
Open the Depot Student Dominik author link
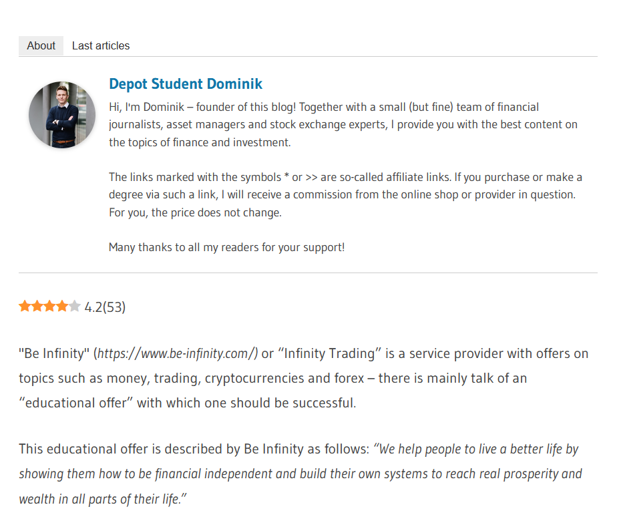tap(186, 84)
